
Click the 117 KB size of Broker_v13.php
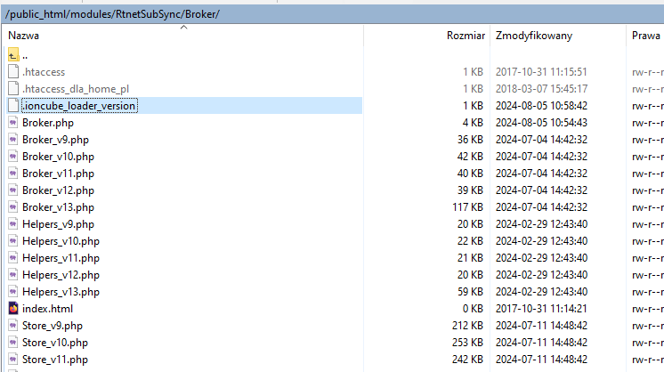click(467, 207)
